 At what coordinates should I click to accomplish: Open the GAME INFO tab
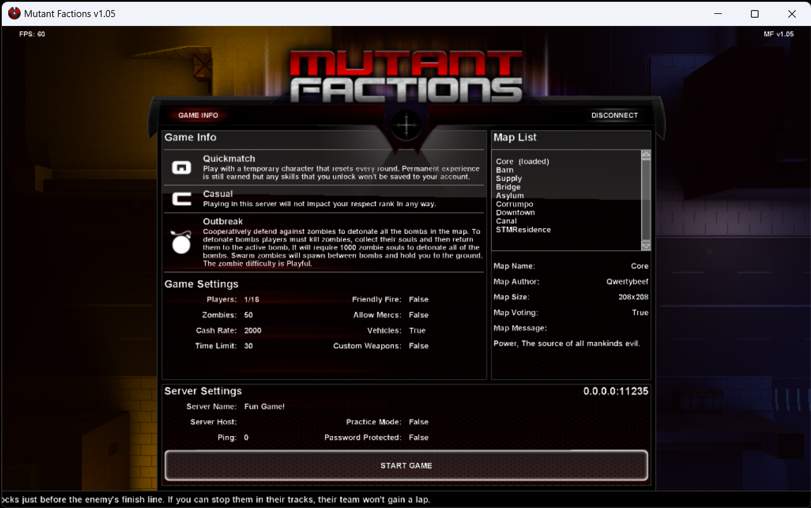[198, 116]
